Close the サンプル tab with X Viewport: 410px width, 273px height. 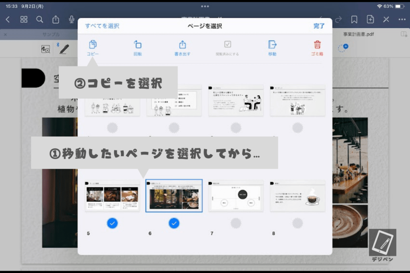(5, 34)
